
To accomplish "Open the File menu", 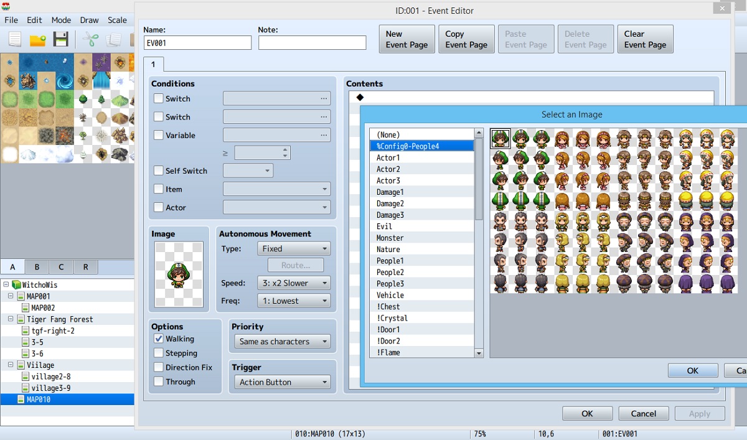I will point(11,20).
